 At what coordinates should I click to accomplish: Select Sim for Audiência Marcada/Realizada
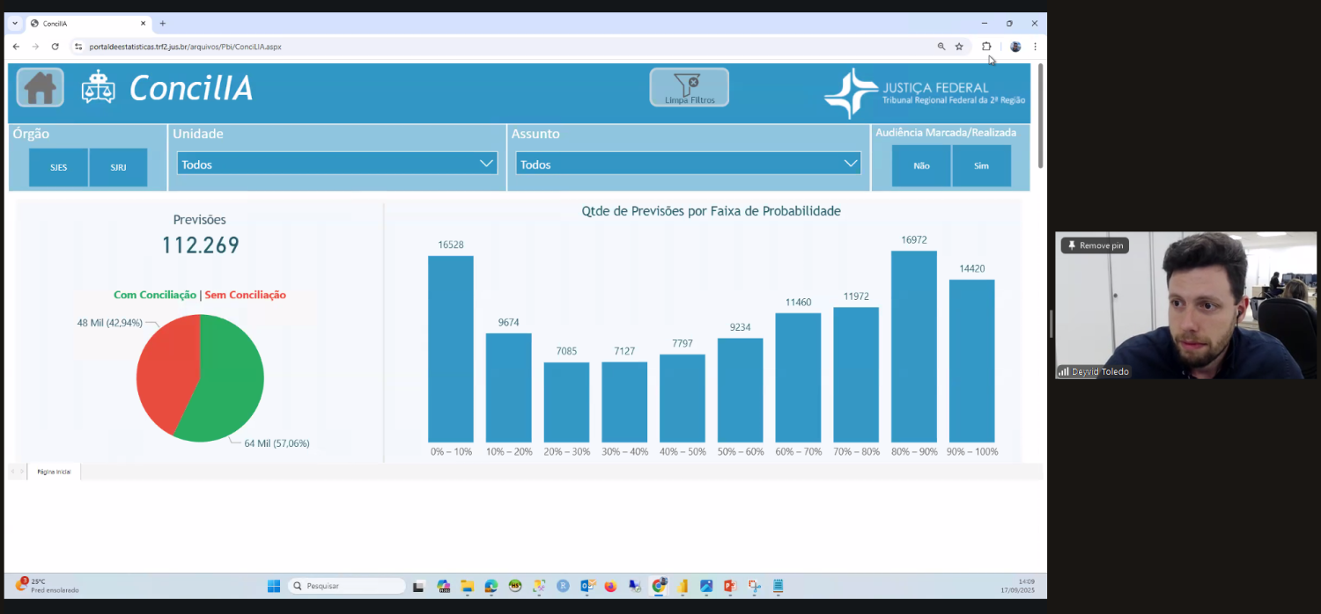pyautogui.click(x=981, y=166)
